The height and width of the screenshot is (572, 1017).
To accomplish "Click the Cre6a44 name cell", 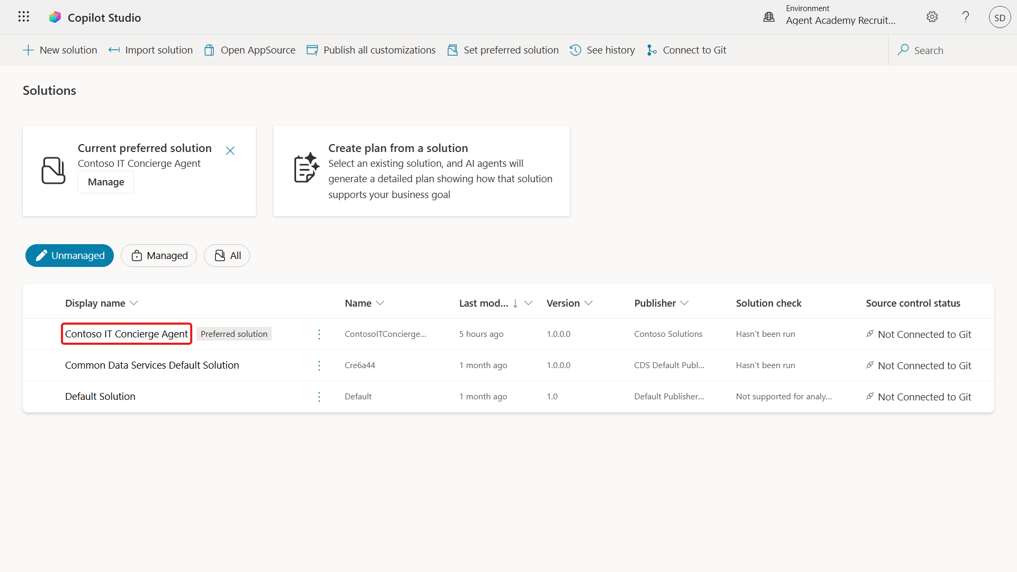I will point(360,365).
